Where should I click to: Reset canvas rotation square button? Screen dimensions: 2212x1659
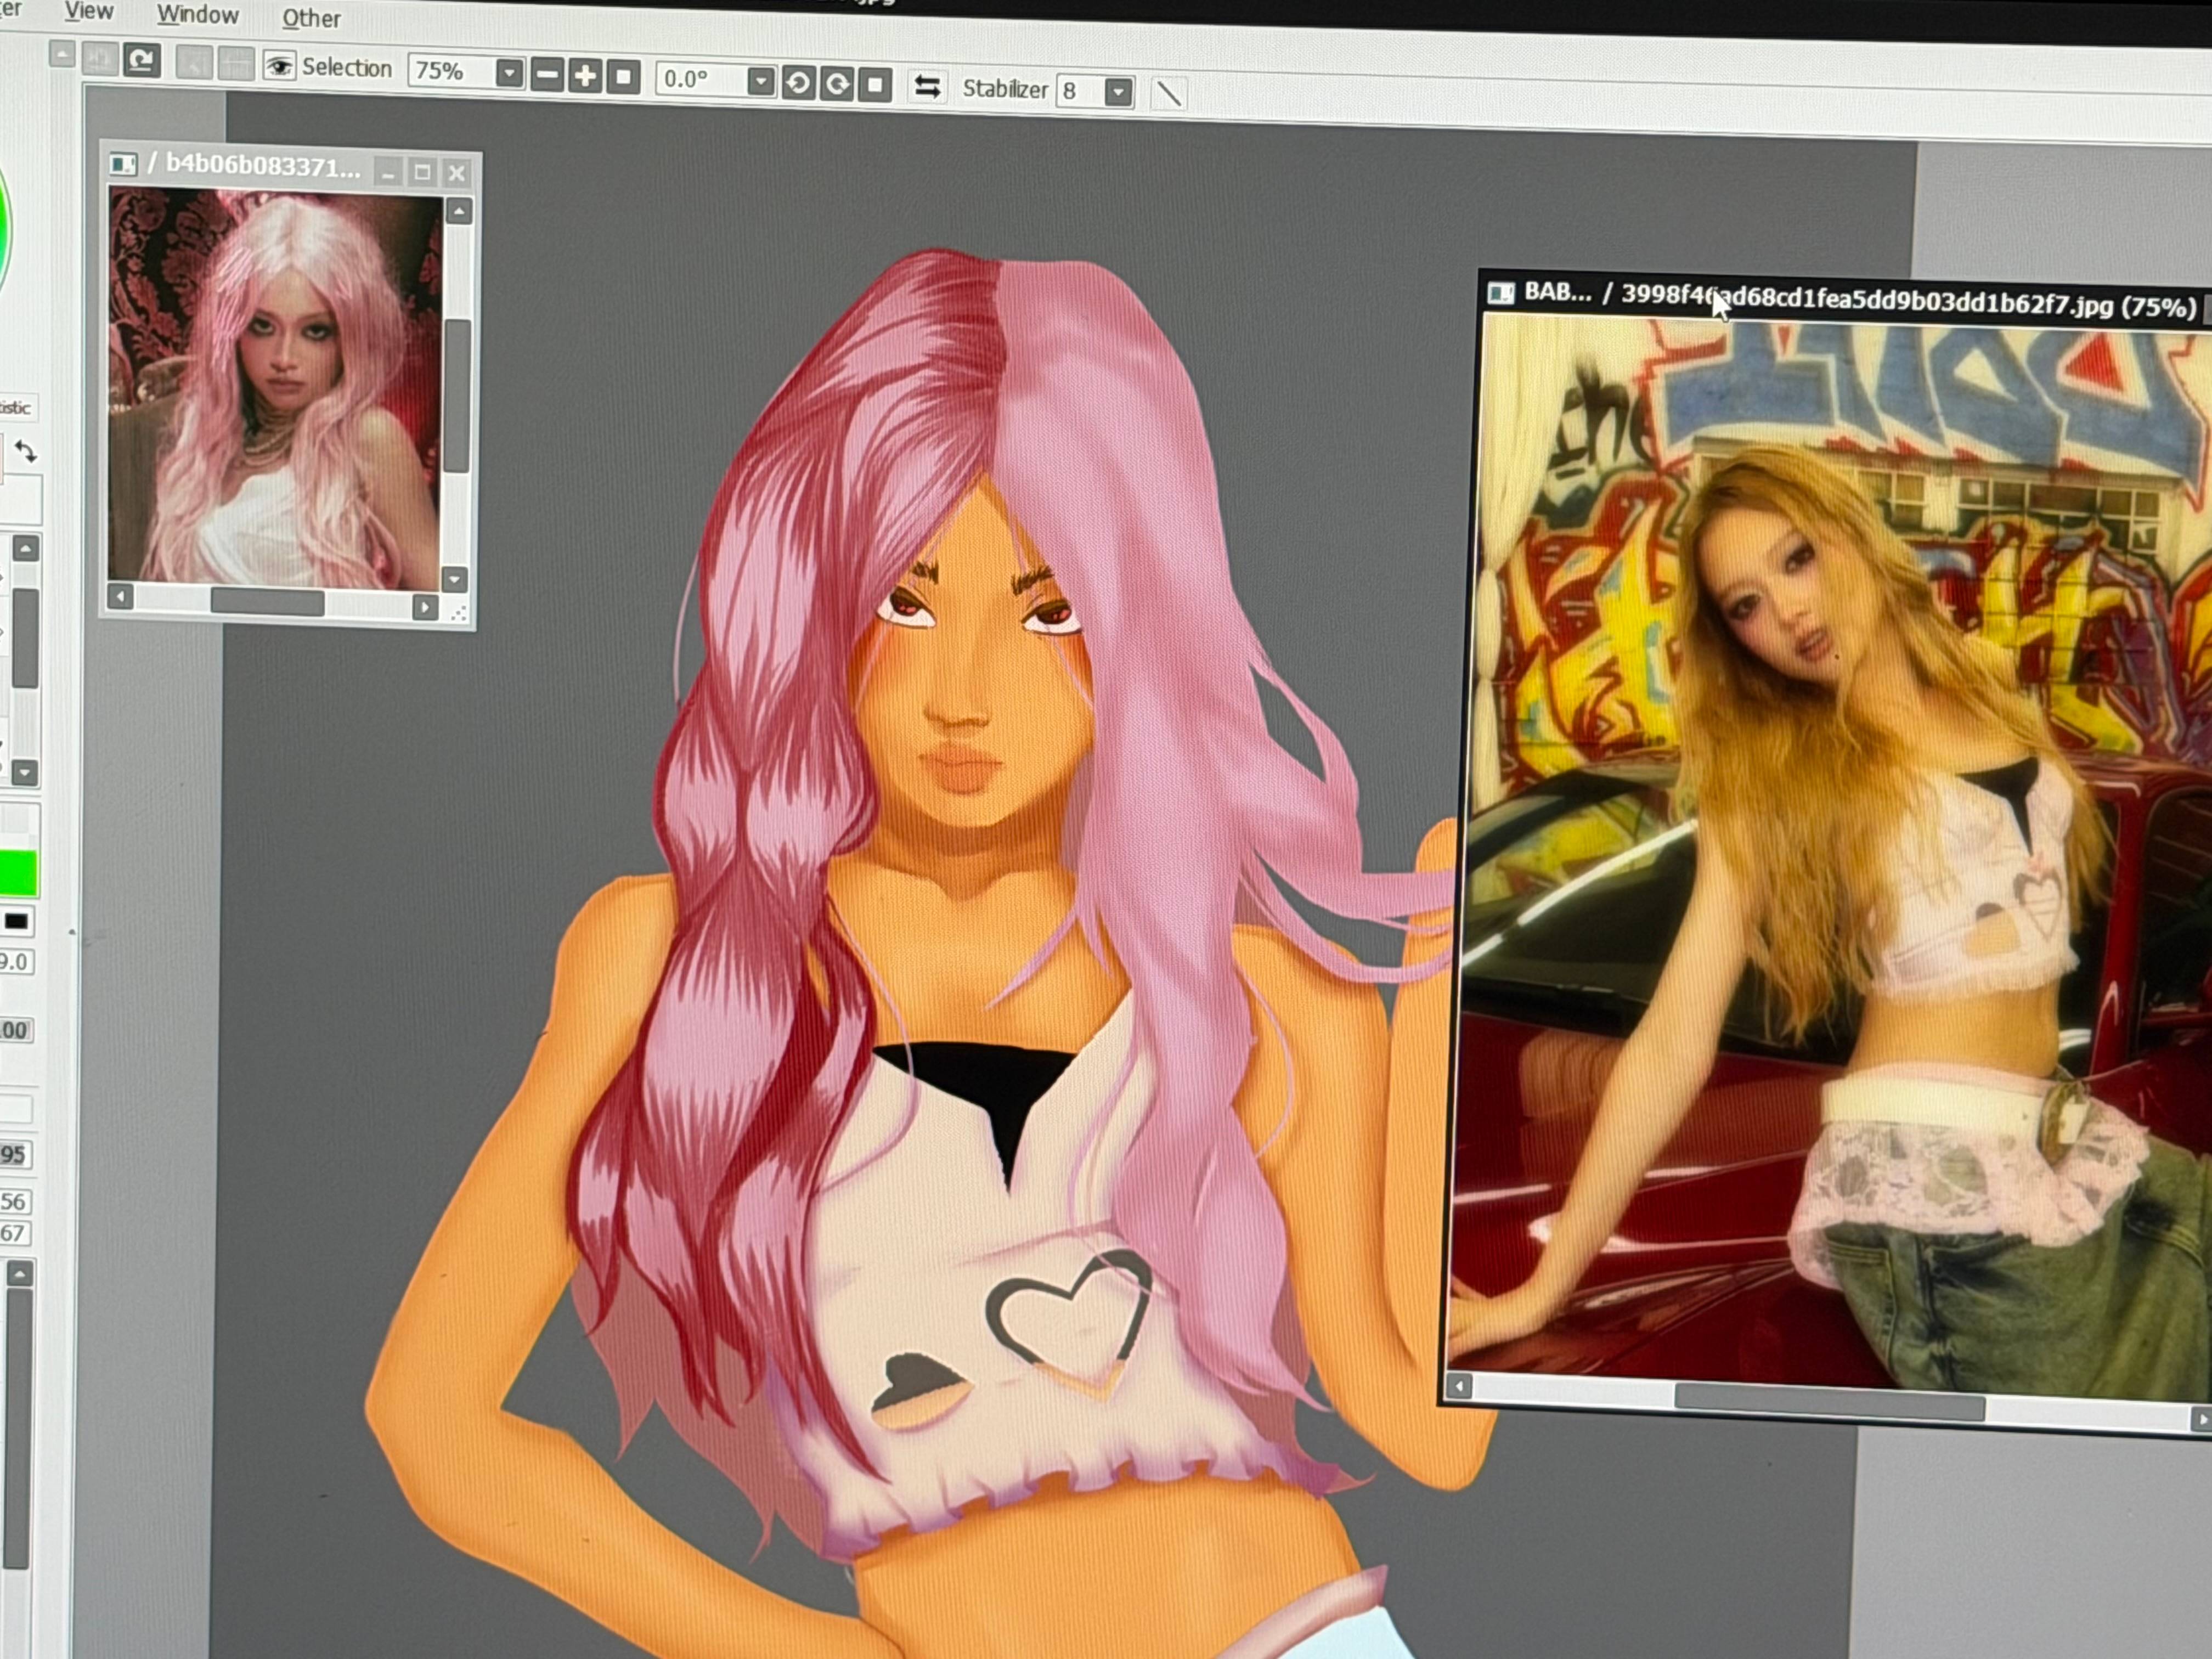875,85
